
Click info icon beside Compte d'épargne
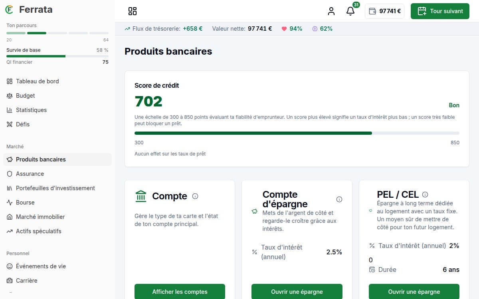[339, 199]
